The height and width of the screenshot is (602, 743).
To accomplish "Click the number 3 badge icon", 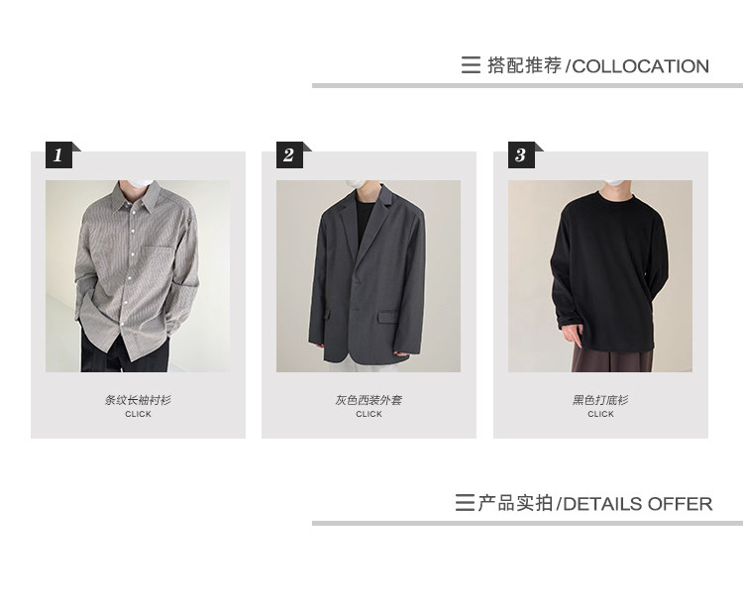I will click(x=522, y=154).
